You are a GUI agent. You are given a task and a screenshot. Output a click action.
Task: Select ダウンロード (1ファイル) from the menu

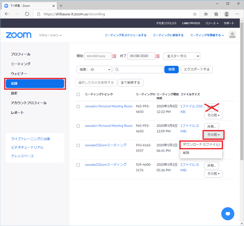click(x=201, y=144)
